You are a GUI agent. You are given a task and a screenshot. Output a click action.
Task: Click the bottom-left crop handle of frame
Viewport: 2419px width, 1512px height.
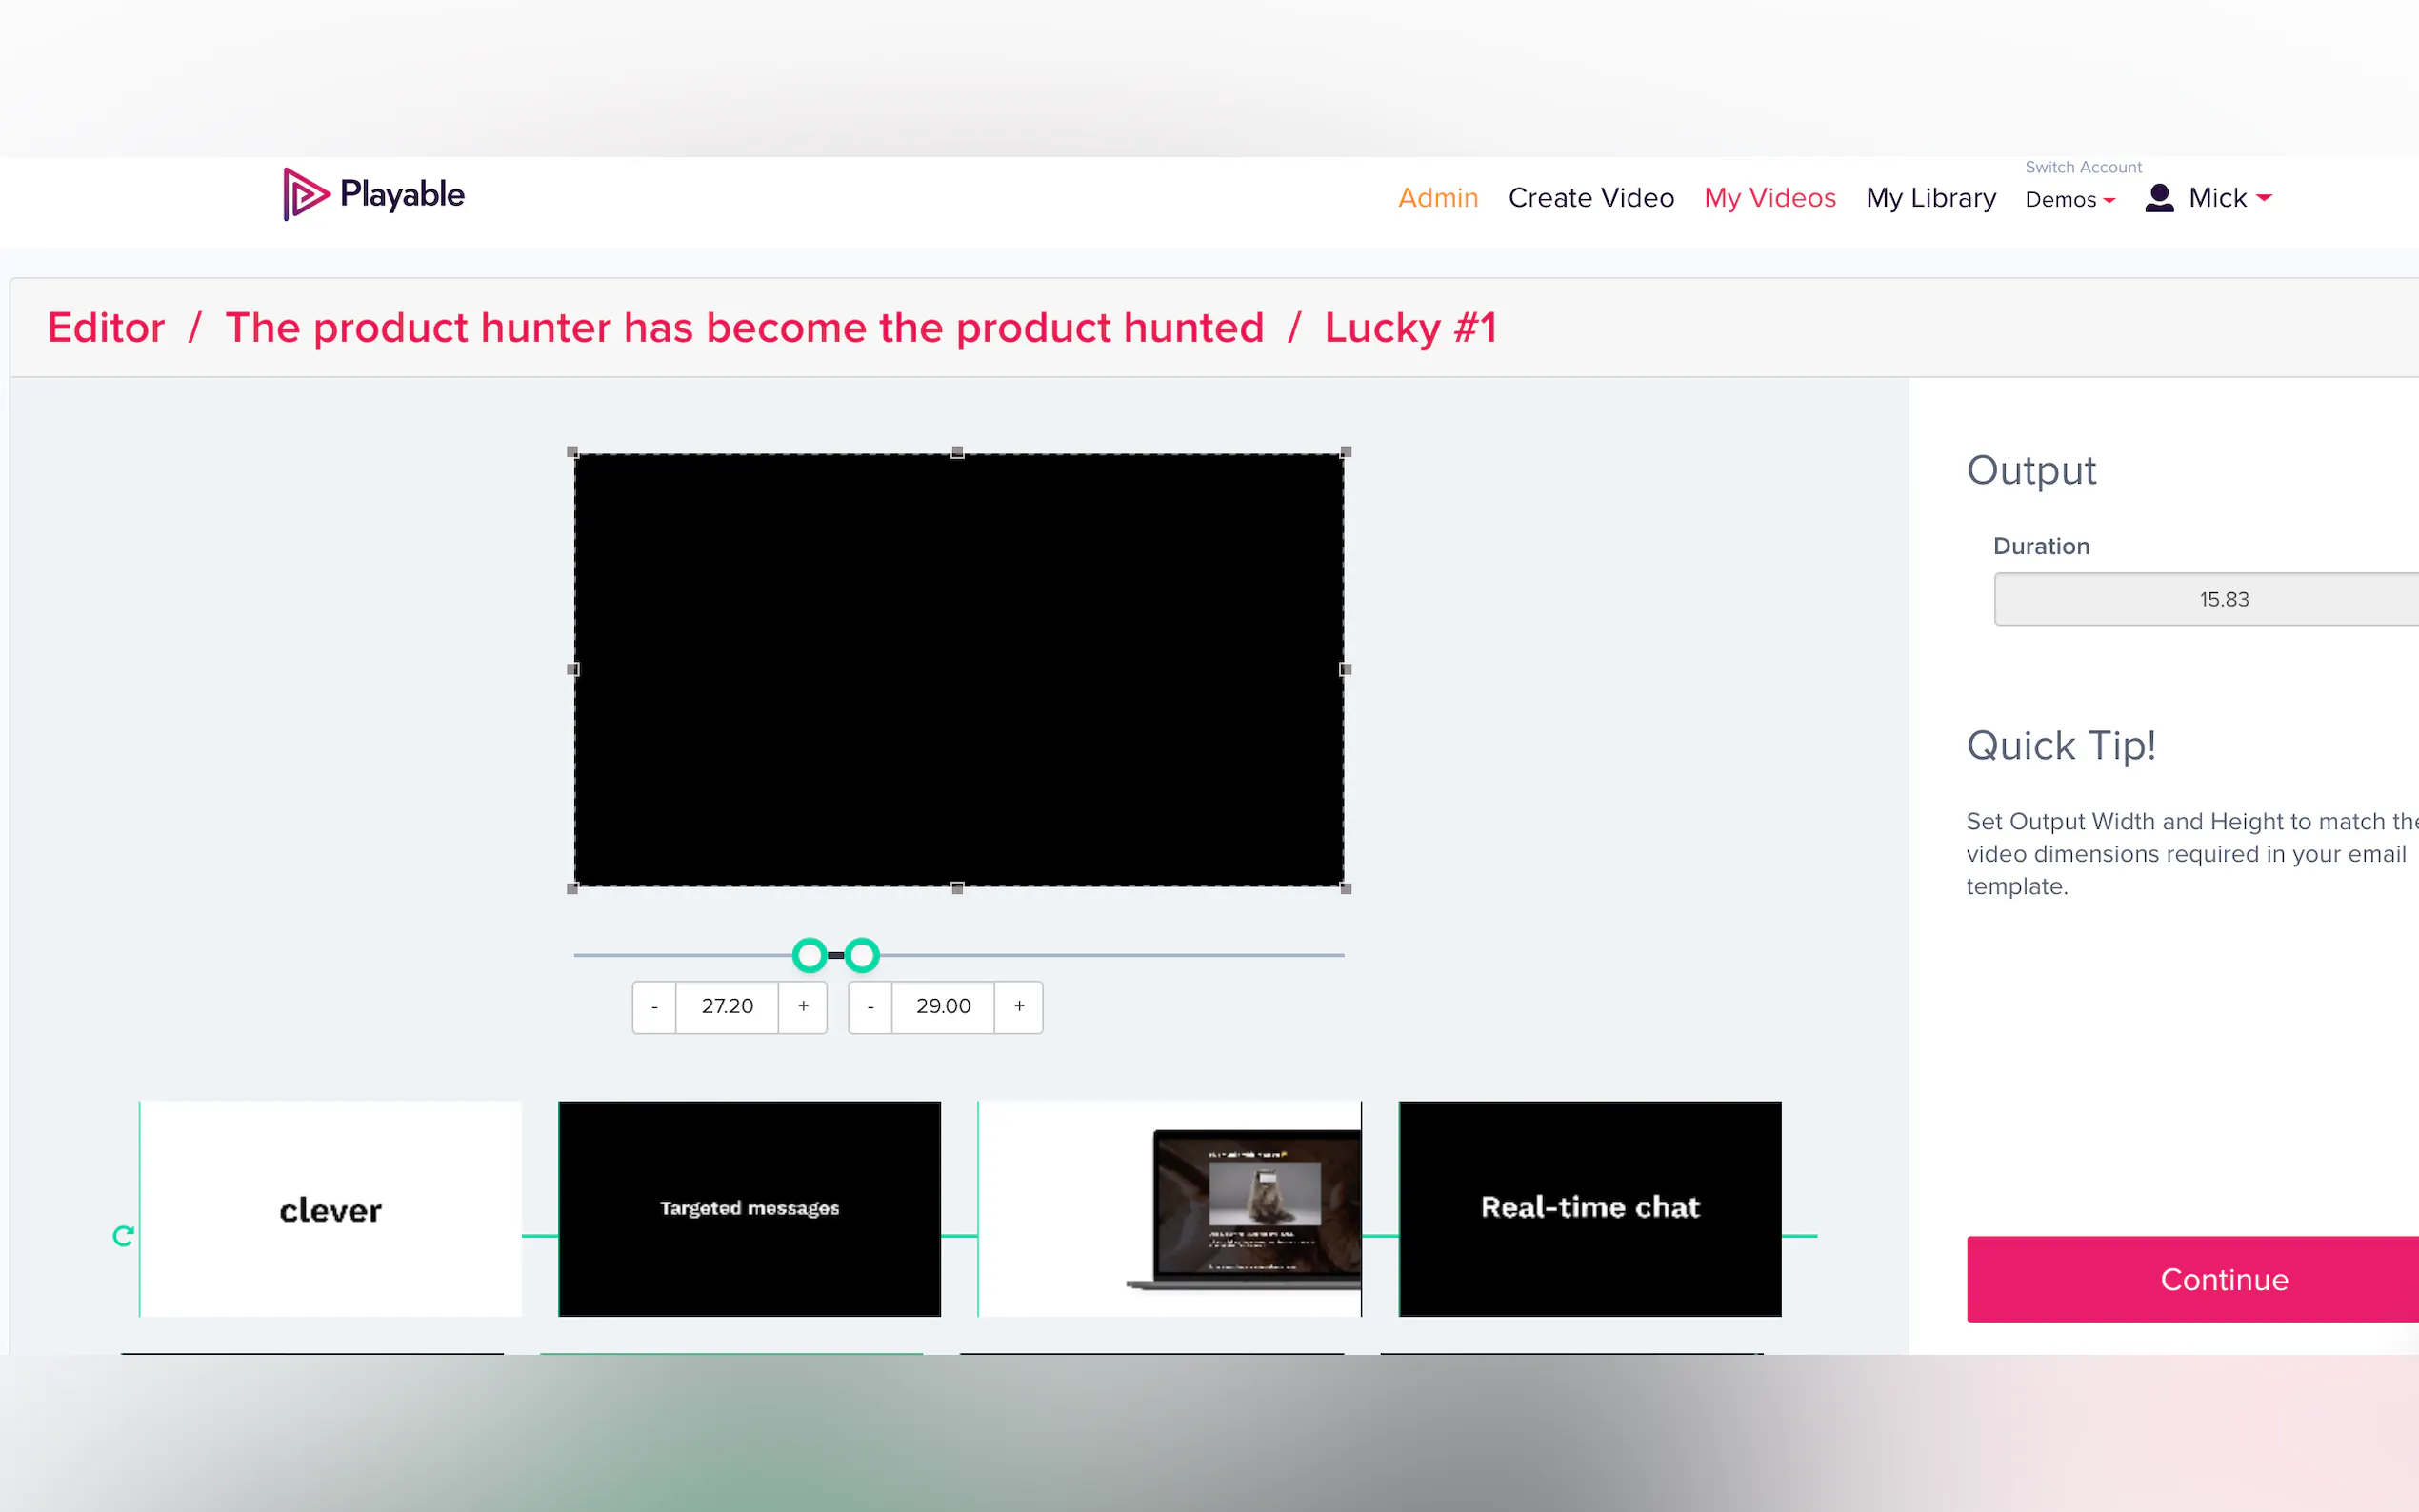[573, 888]
